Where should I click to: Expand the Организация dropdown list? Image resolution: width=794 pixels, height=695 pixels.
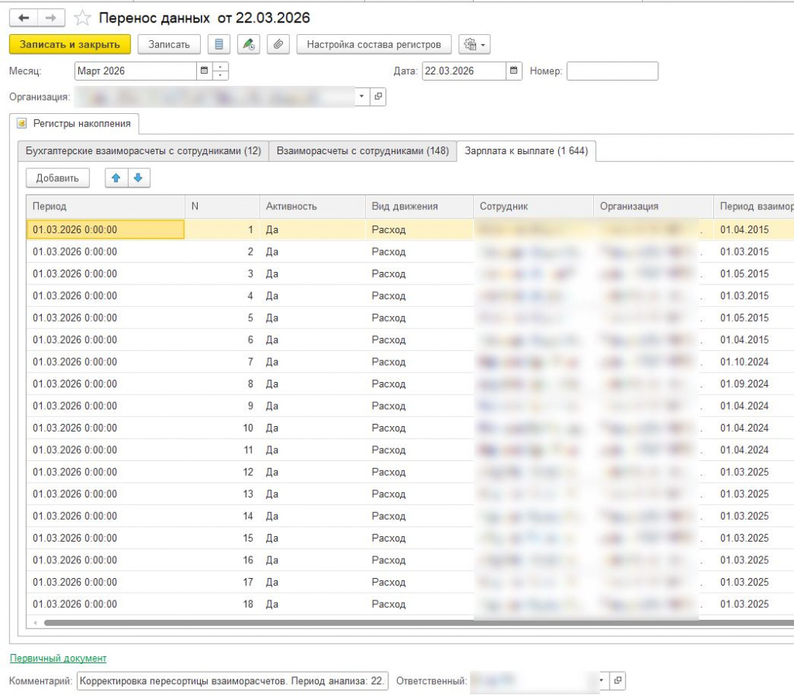[x=361, y=97]
